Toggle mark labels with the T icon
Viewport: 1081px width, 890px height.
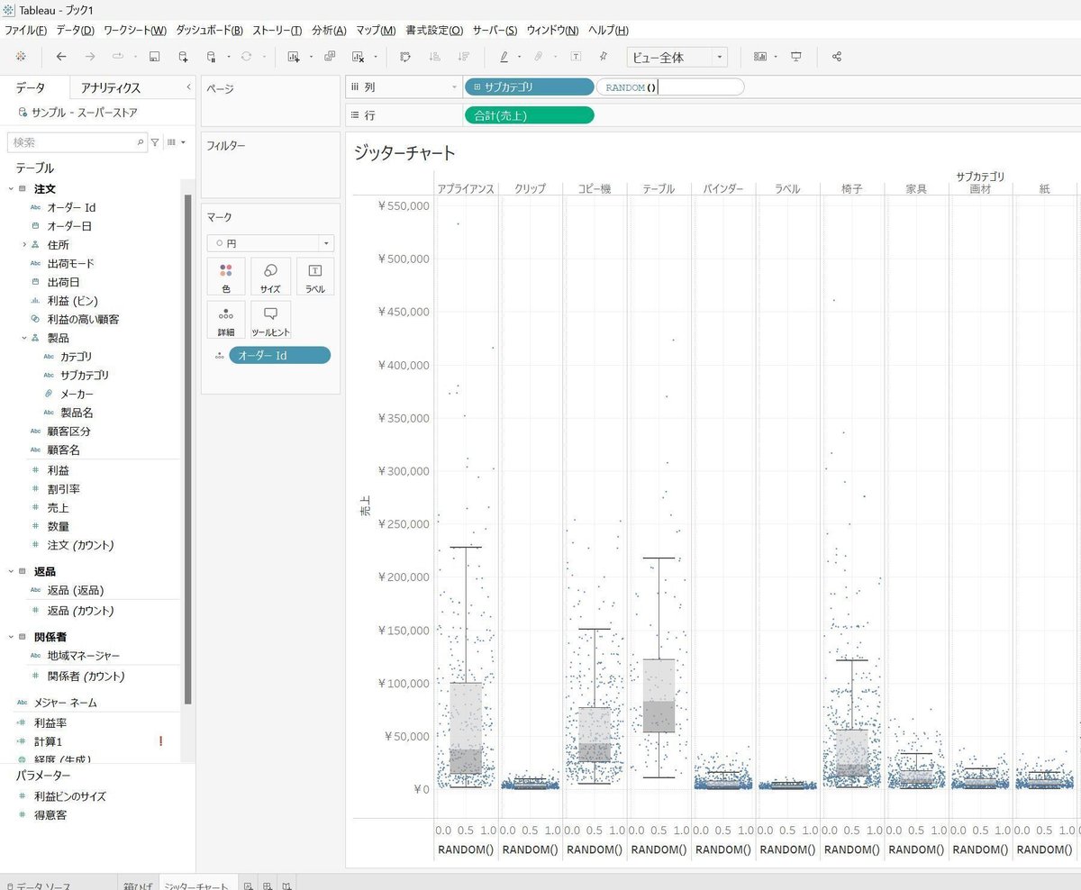coord(576,57)
